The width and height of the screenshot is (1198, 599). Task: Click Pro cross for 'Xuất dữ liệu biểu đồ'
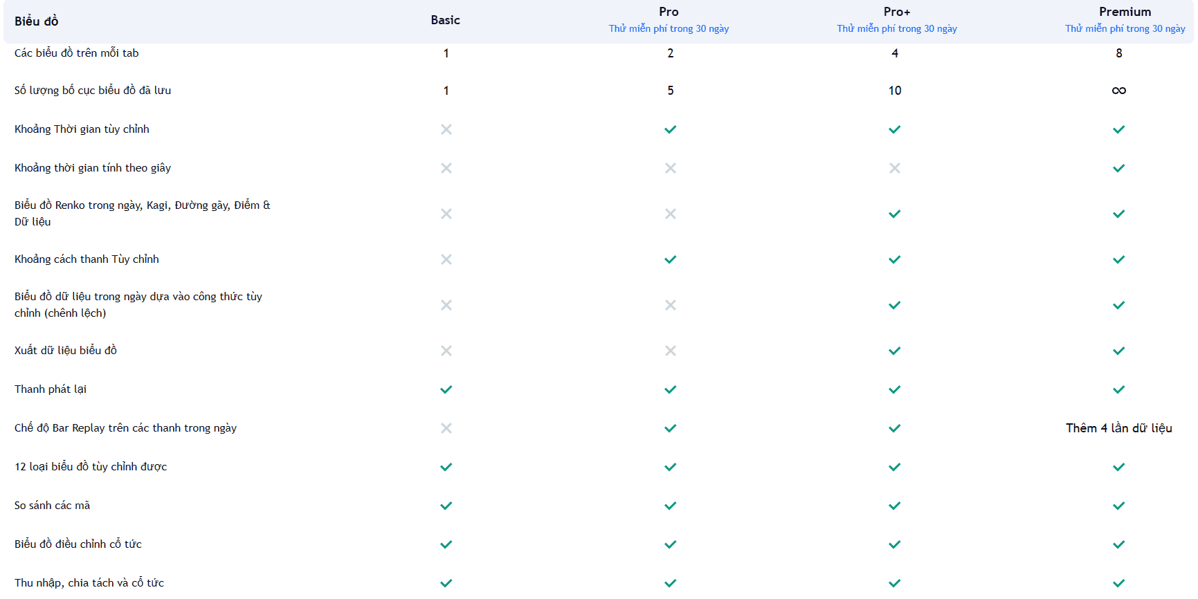tap(671, 351)
